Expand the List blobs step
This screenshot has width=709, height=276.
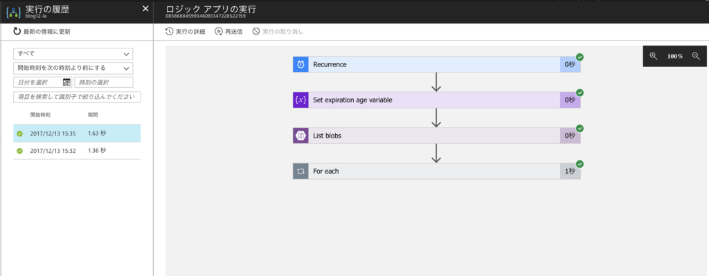coord(437,136)
